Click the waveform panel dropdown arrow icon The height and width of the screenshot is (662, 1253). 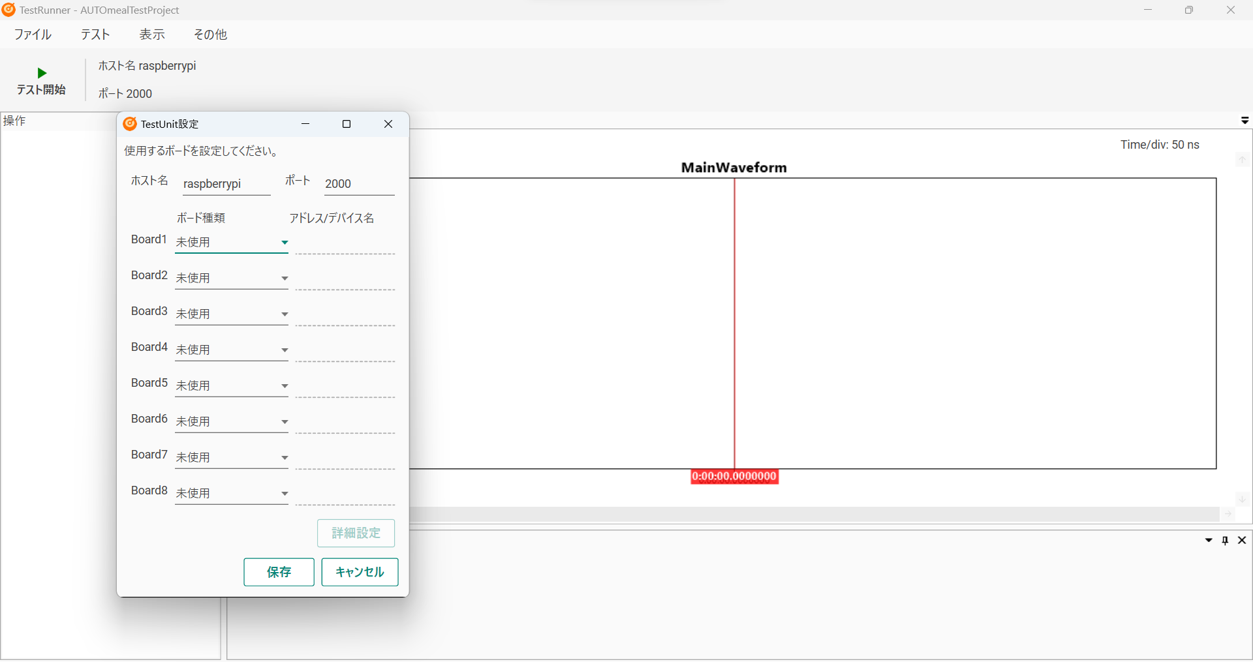click(x=1245, y=121)
